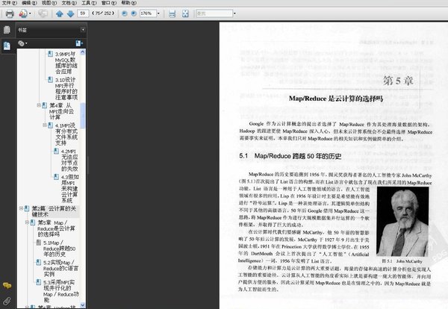This screenshot has width=448, height=309.
Task: Open the 176% zoom level dropdown
Action: click(158, 13)
